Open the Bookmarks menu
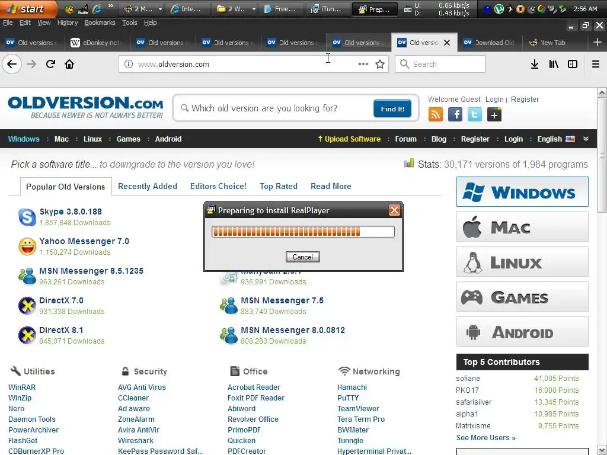This screenshot has width=607, height=455. [x=100, y=23]
